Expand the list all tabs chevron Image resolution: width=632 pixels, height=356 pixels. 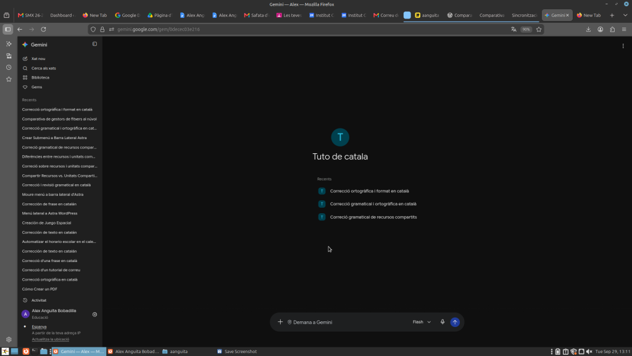[625, 15]
